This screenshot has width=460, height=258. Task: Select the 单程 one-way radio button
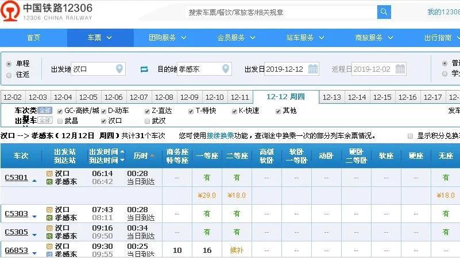coord(9,64)
